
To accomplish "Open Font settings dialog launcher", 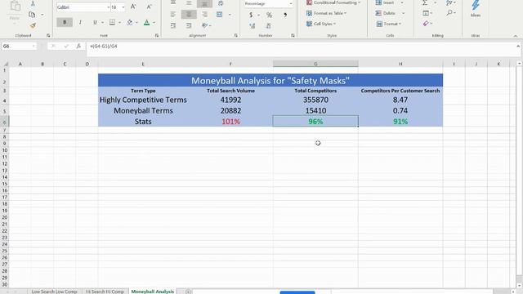I will [x=157, y=35].
